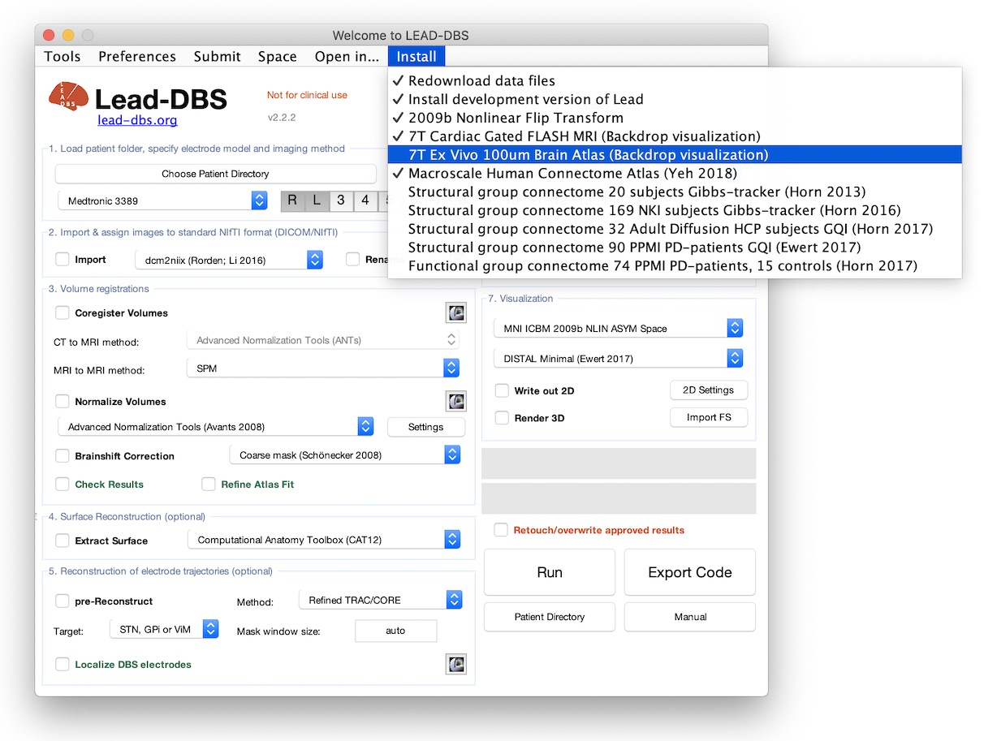Open the viewer icon beside Normalize Volumes
Viewport: 997px width, 741px height.
coord(455,401)
